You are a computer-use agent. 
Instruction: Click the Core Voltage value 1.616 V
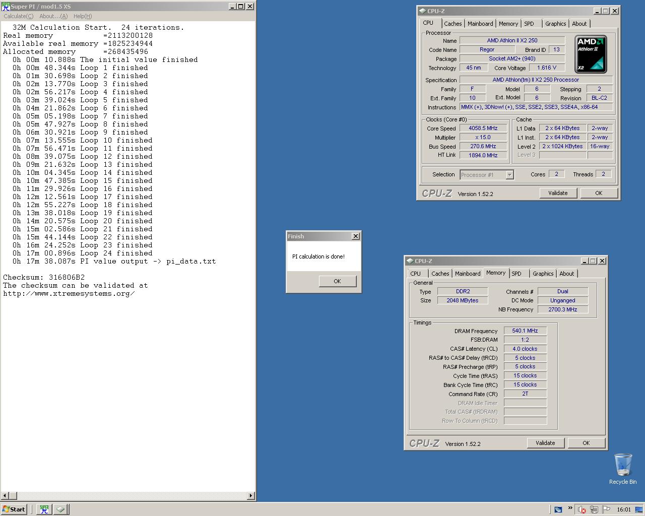[x=547, y=68]
